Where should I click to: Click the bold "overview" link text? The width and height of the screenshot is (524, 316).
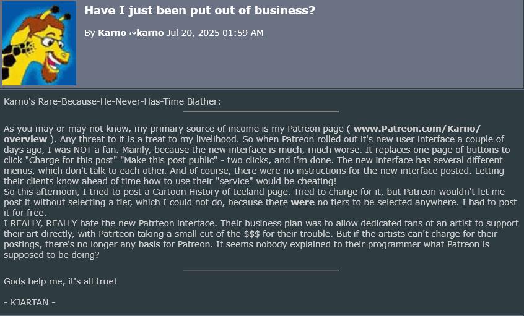25,139
